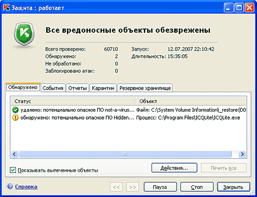The height and width of the screenshot is (197, 257).
Task: Click the Kaspersky logo in title bar
Action: (6, 8)
